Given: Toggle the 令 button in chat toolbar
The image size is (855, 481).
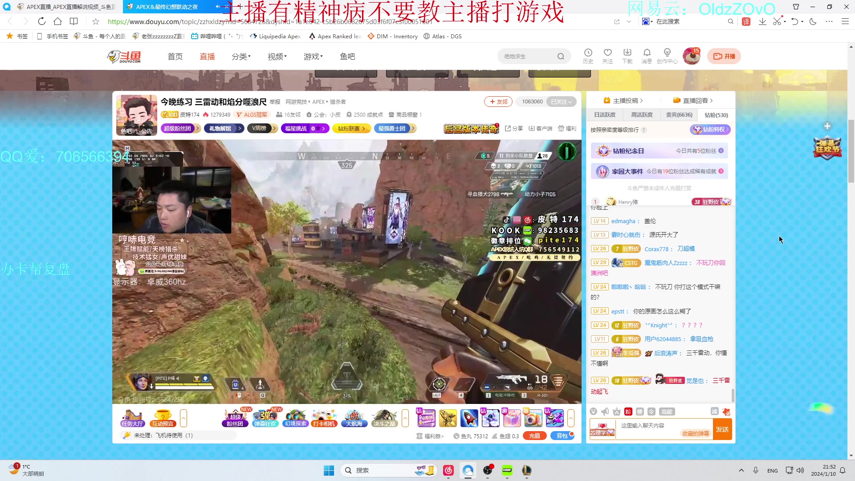Looking at the screenshot, I should pyautogui.click(x=651, y=412).
